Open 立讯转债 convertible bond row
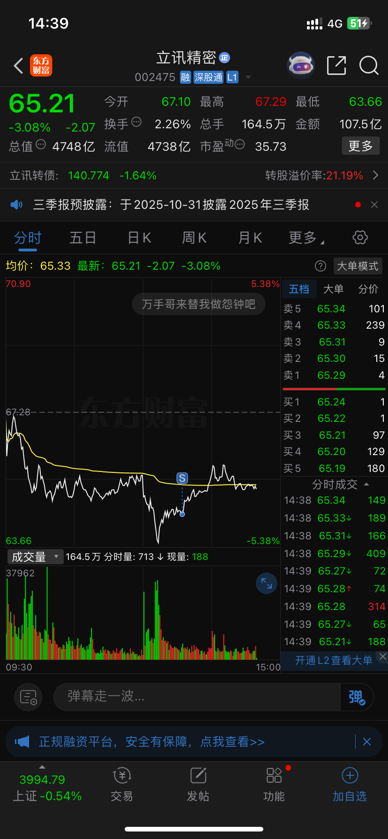The image size is (388, 839). point(194,176)
